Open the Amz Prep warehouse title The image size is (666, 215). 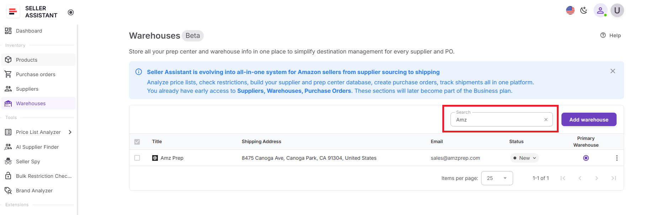click(x=172, y=158)
